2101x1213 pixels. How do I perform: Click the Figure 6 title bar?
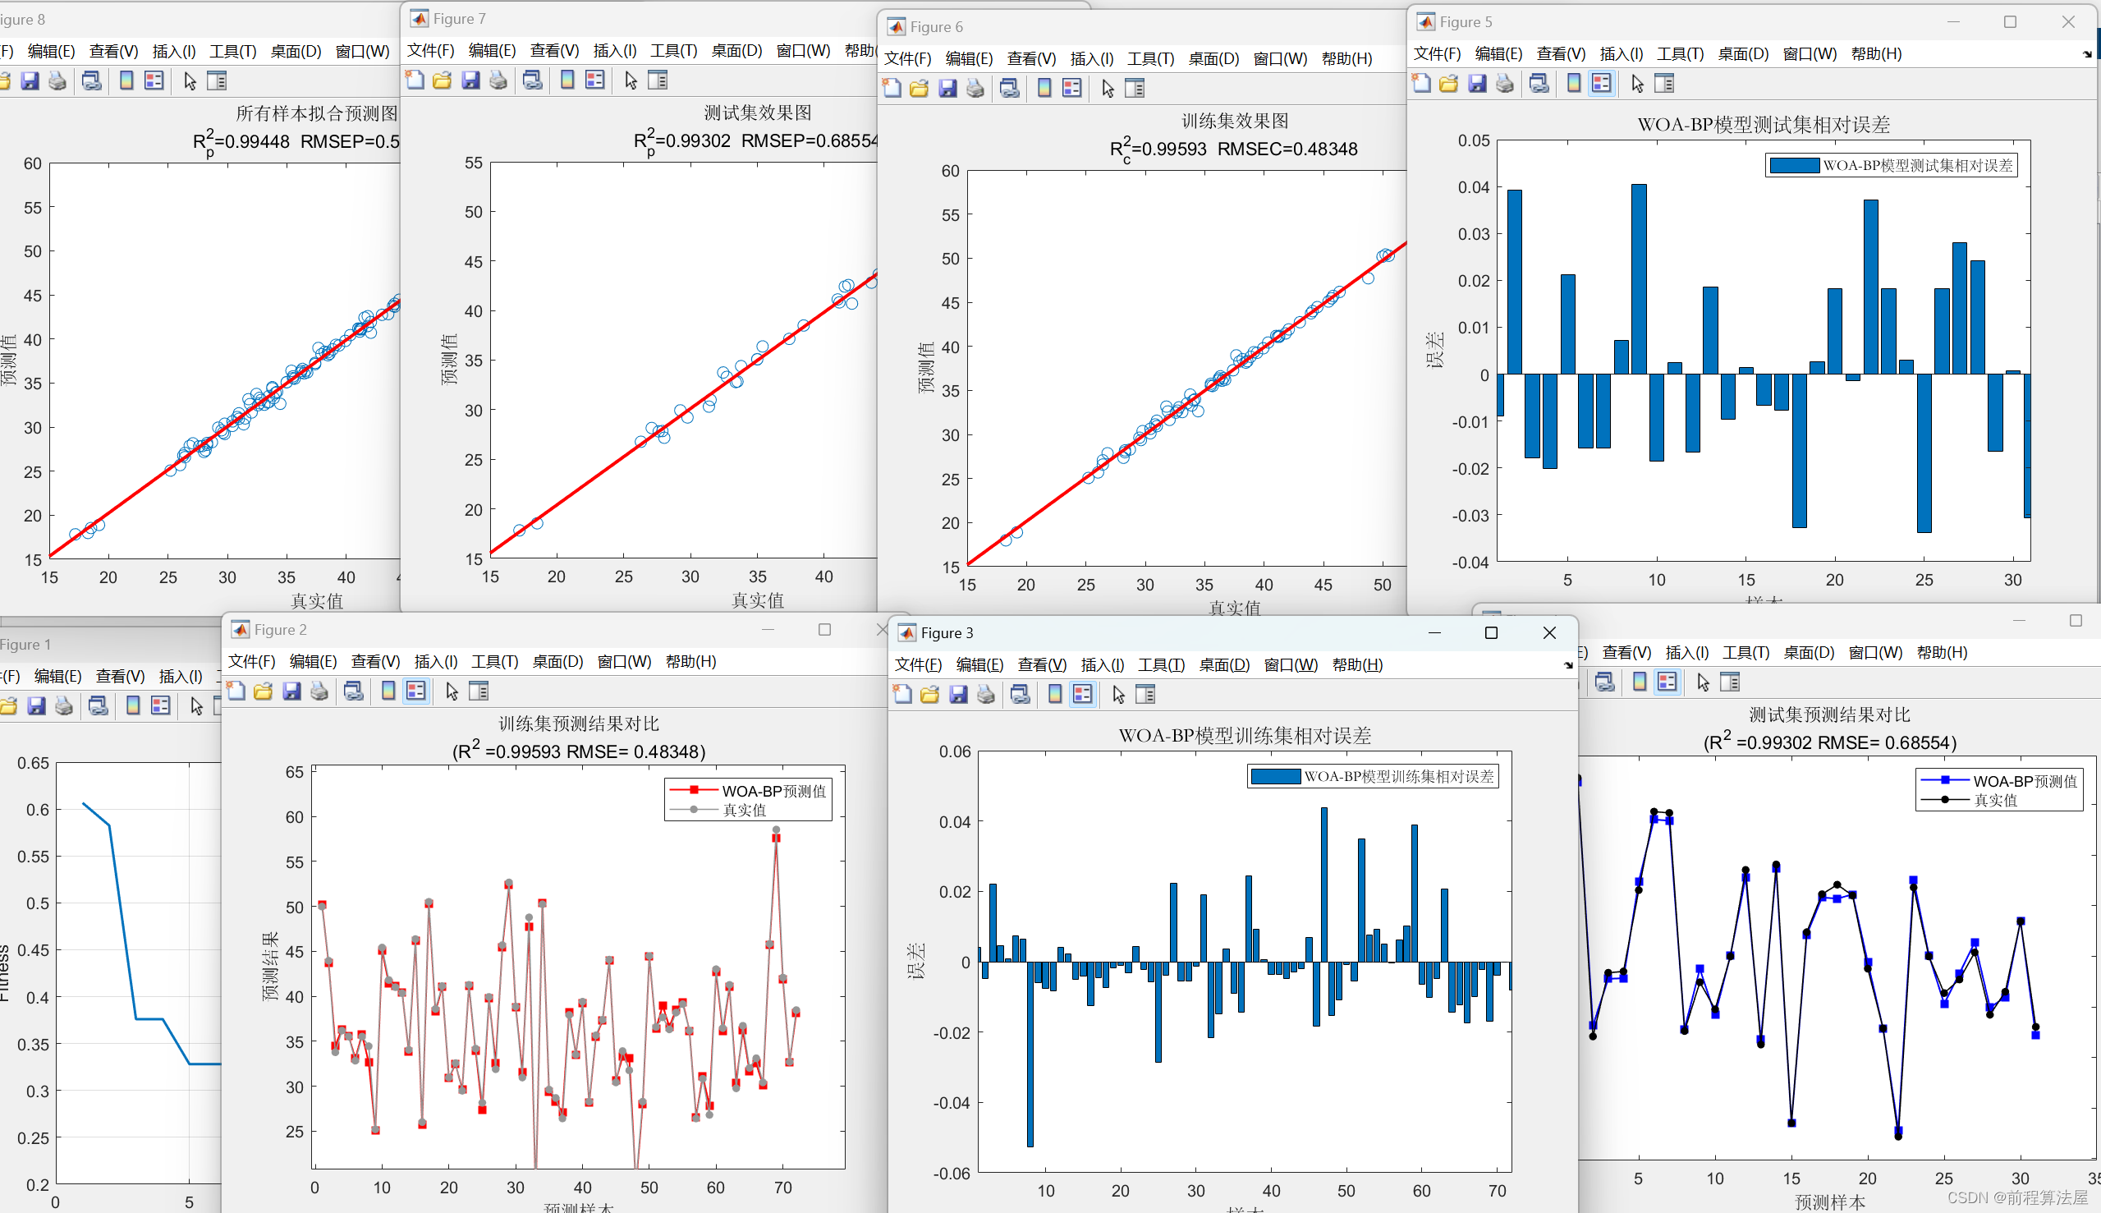pyautogui.click(x=1141, y=26)
